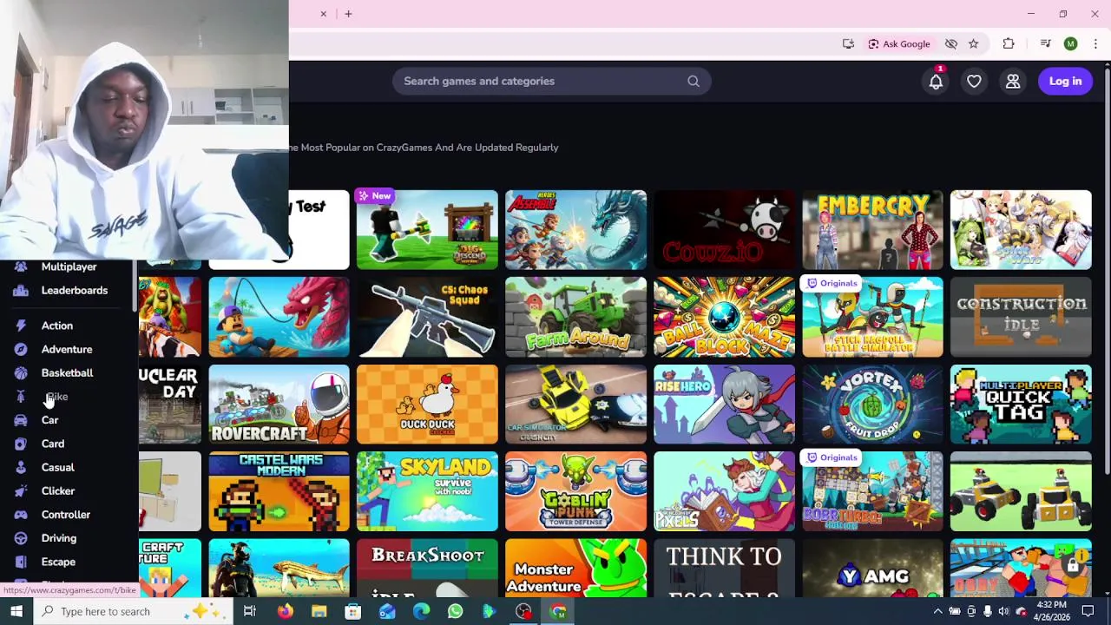This screenshot has height=625, width=1111.
Task: Open the Farm Around game thumbnail
Action: point(575,317)
